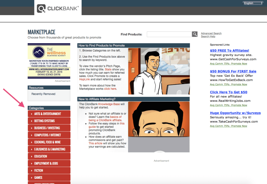Open the 'this guide' getting started link
Screen dimensions: 267x184
(106, 125)
